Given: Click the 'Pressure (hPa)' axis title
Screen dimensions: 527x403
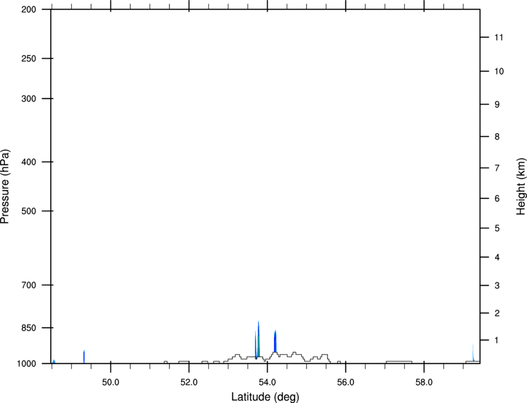Looking at the screenshot, I should click(5, 187).
